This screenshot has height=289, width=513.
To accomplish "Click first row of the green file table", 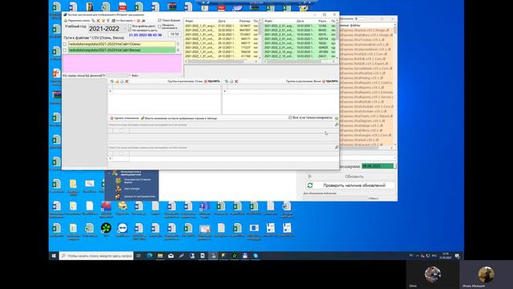I will point(300,26).
